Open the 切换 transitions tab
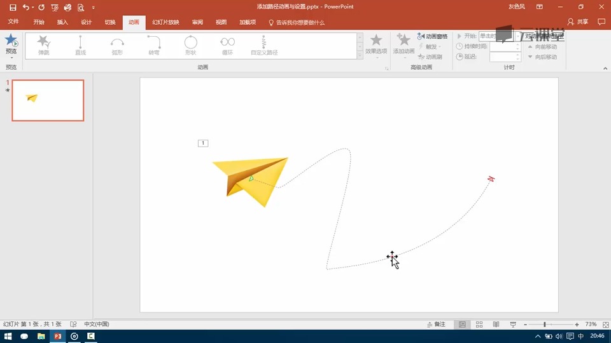 coord(110,22)
